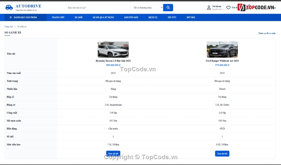The height and width of the screenshot is (165, 281).
Task: Click 'Thêm xe để so sánh' link
Action: [x=267, y=33]
